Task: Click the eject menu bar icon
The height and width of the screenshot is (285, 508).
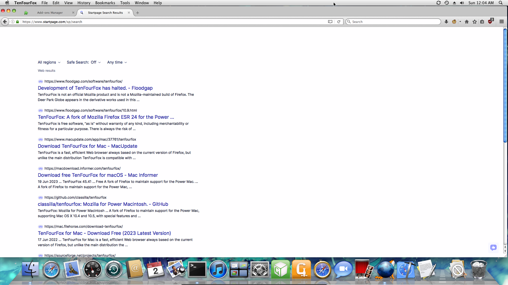Action: pyautogui.click(x=454, y=3)
